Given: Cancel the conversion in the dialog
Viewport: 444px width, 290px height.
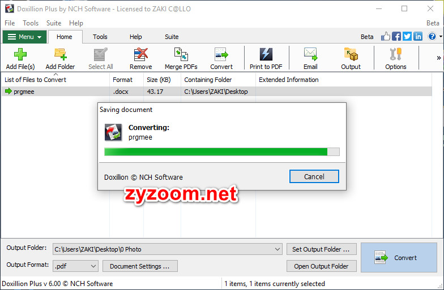Looking at the screenshot, I should 314,176.
